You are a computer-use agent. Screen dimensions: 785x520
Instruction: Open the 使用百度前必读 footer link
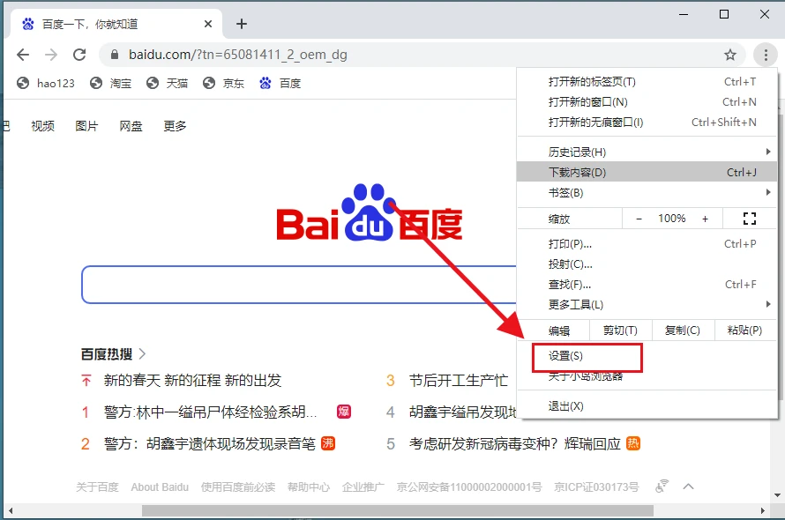(238, 487)
